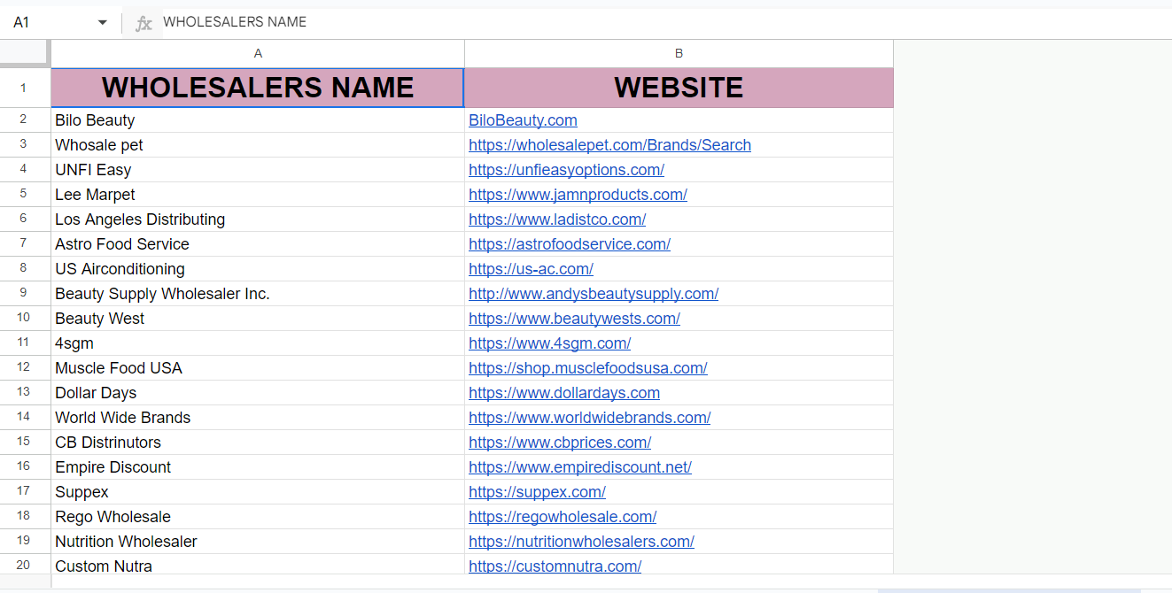The height and width of the screenshot is (593, 1172).
Task: Select row 15 header
Action: coord(25,443)
